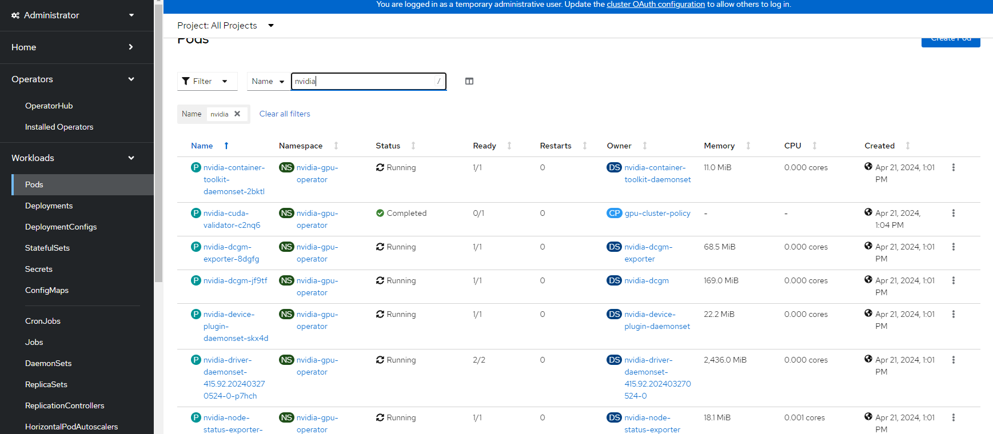This screenshot has width=993, height=434.
Task: Click the DS badge of nvidia-dcgm owner
Action: tap(615, 280)
